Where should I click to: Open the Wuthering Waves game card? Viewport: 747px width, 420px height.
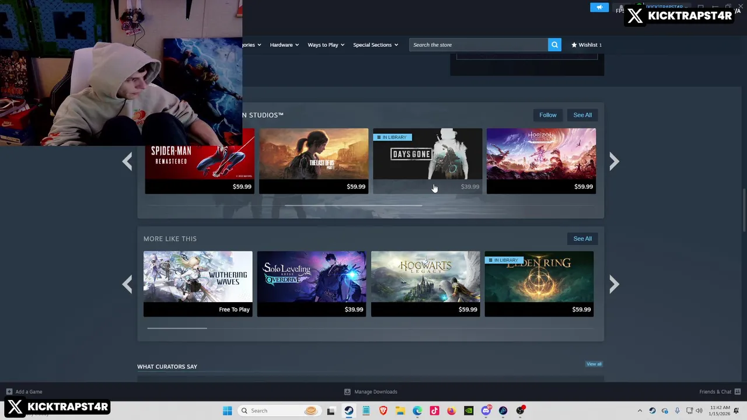[198, 284]
